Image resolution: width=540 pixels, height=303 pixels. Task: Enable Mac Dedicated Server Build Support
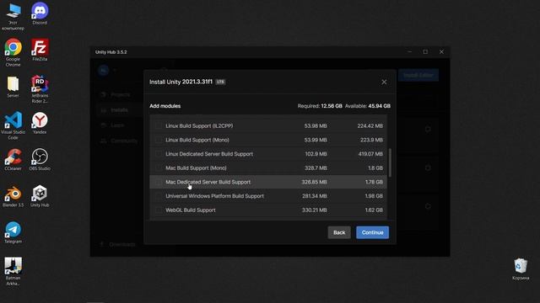[x=159, y=182]
